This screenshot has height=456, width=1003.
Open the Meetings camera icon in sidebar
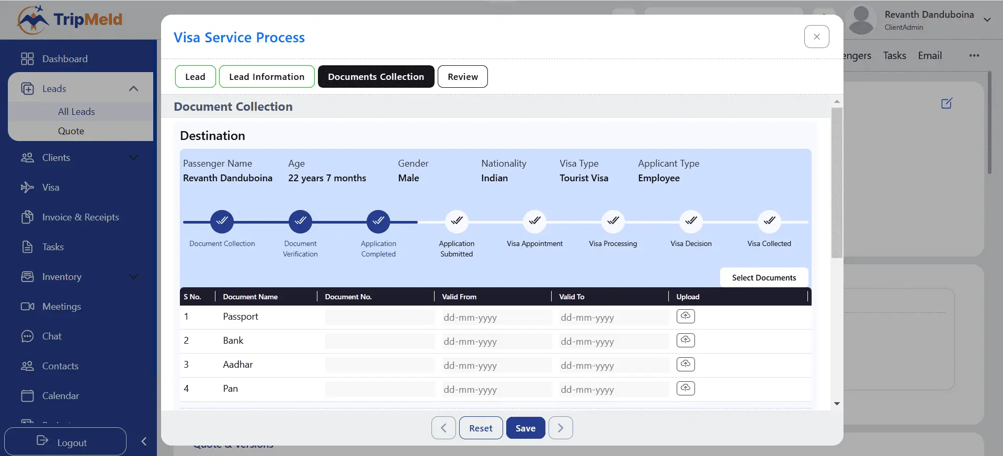click(x=27, y=307)
